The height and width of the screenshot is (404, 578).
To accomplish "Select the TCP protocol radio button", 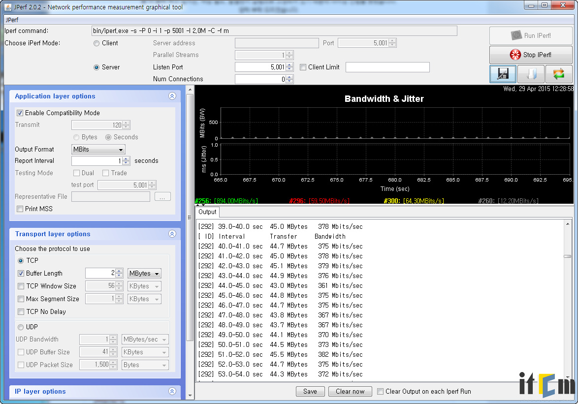I will pyautogui.click(x=21, y=261).
